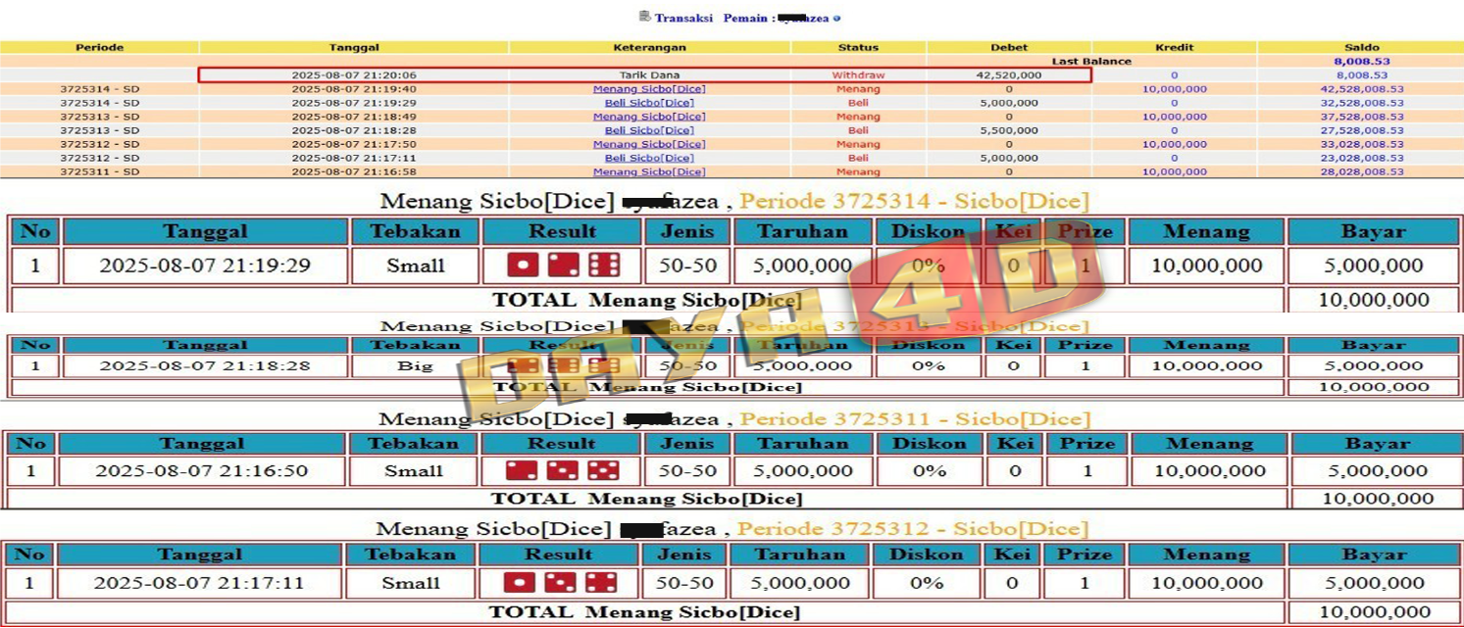Click last die in the 21:19:29 result

pyautogui.click(x=603, y=266)
